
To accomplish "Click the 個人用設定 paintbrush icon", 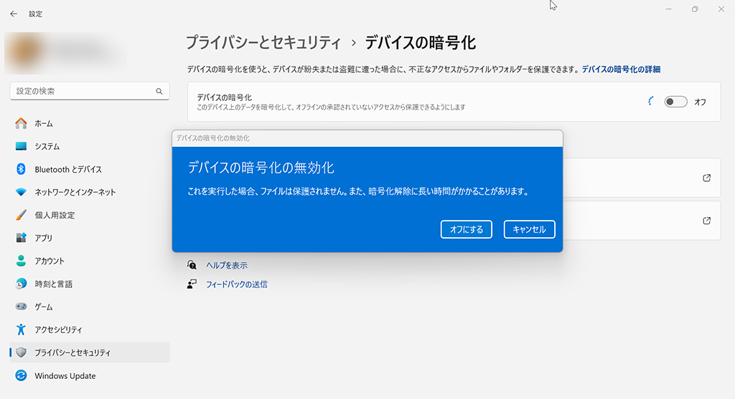I will tap(21, 215).
